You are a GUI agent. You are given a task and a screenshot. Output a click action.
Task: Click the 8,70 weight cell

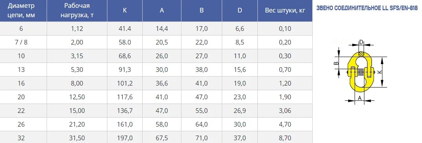click(285, 138)
